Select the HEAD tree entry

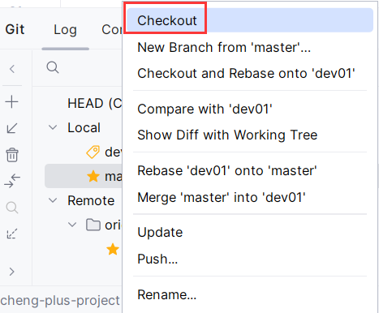click(95, 103)
